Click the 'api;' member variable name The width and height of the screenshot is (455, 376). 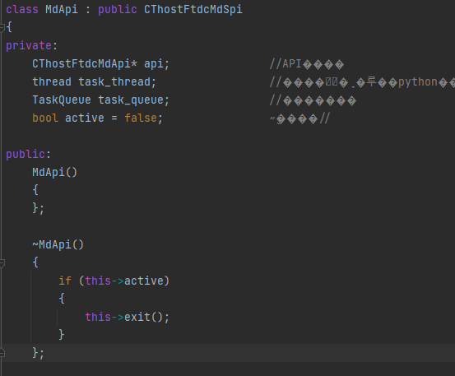(156, 64)
